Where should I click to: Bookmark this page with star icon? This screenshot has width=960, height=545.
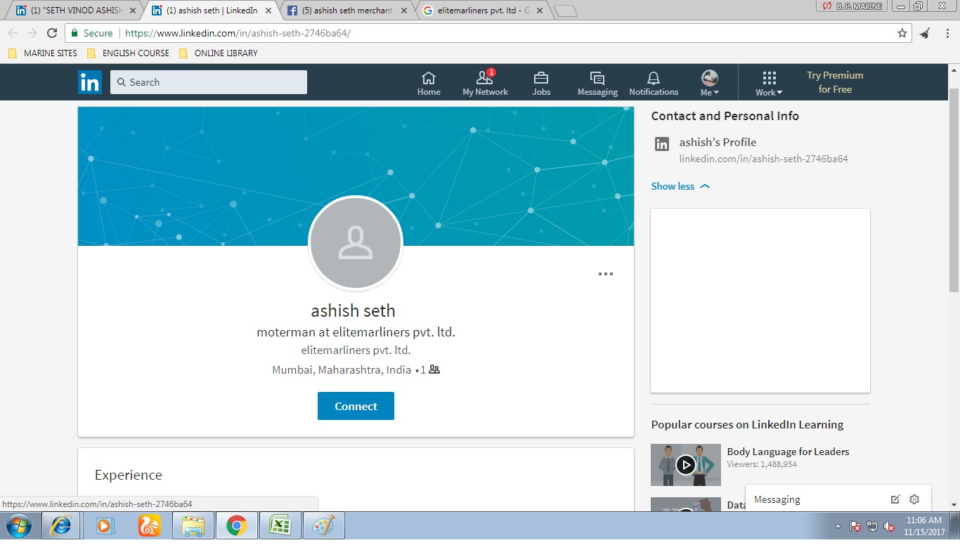902,33
